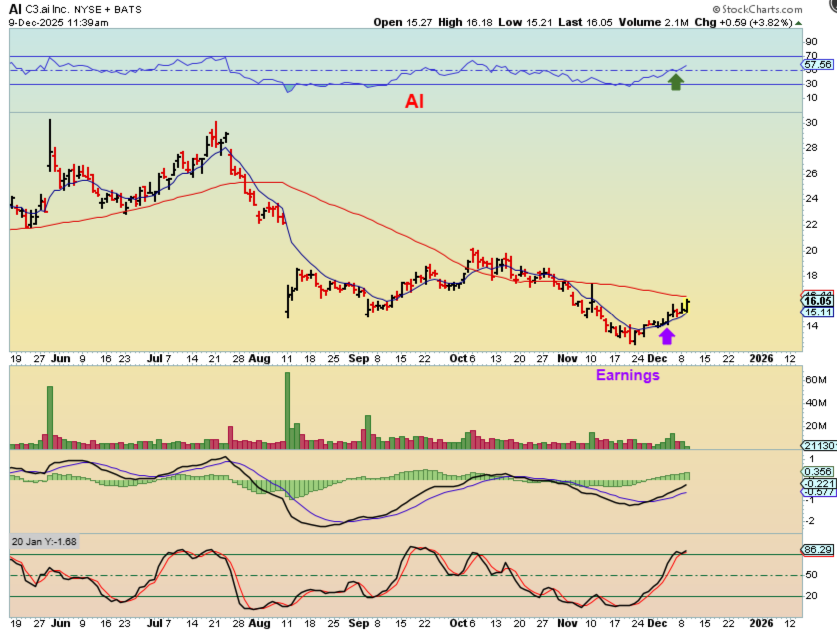Select the 9-Dec-2025 11:39am timestamp
Image resolution: width=837 pixels, height=631 pixels.
[58, 22]
